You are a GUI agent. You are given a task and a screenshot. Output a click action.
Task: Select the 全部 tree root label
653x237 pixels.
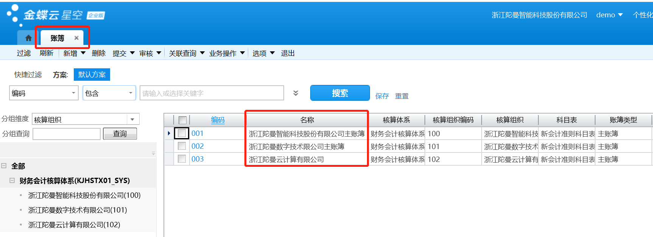click(x=18, y=166)
